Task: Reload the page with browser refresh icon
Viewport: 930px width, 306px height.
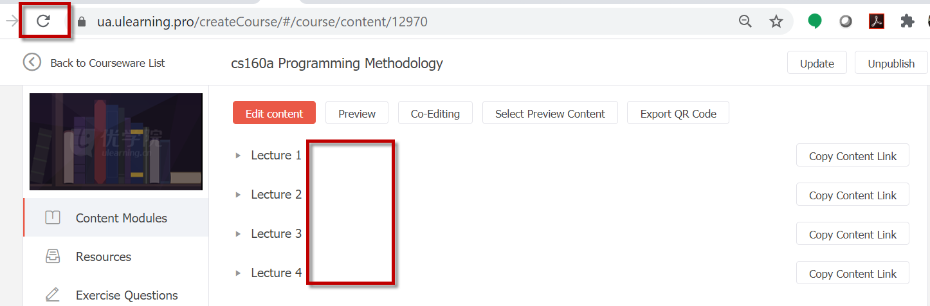Action: pyautogui.click(x=43, y=21)
